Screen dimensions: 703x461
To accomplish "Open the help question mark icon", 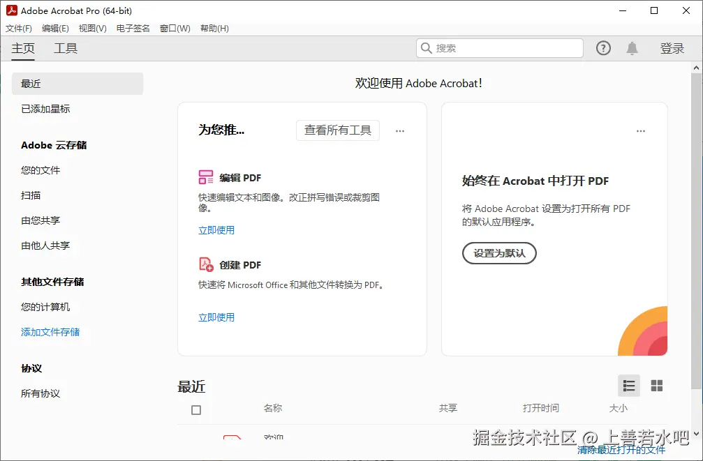I will [603, 48].
